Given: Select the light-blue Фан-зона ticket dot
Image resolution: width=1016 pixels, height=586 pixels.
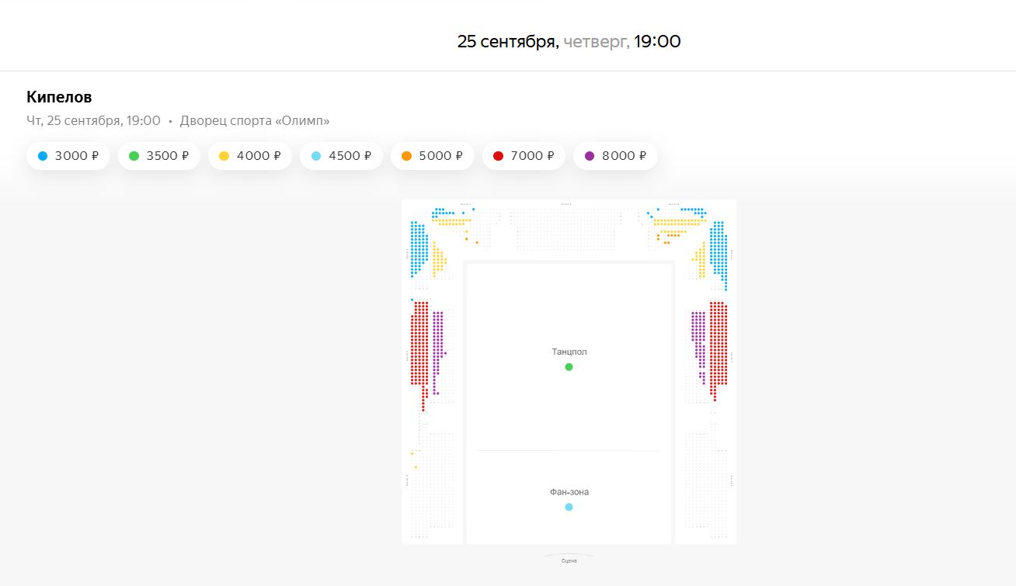Looking at the screenshot, I should [569, 507].
